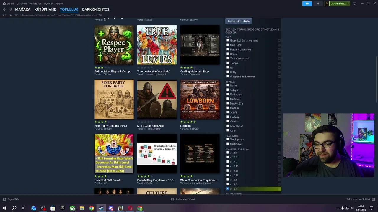This screenshot has width=378, height=212.
Task: Exclude the Troops tag with minus icon
Action: (x=279, y=63)
